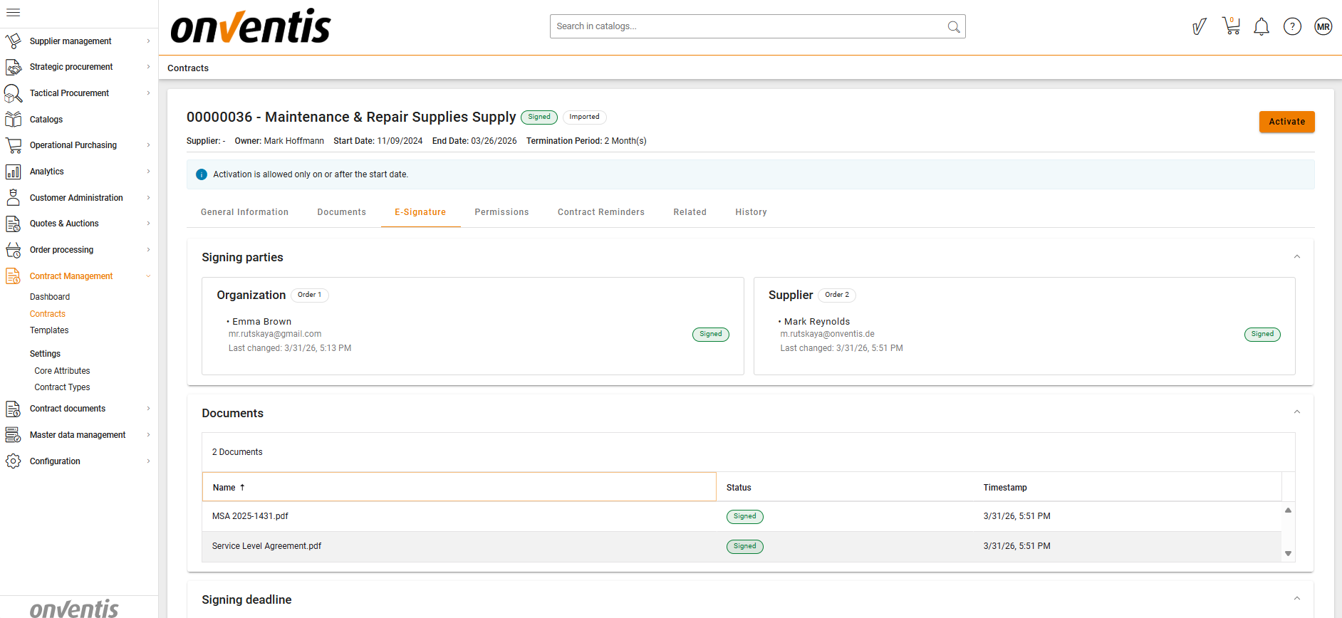
Task: Open the History tab
Action: point(751,212)
